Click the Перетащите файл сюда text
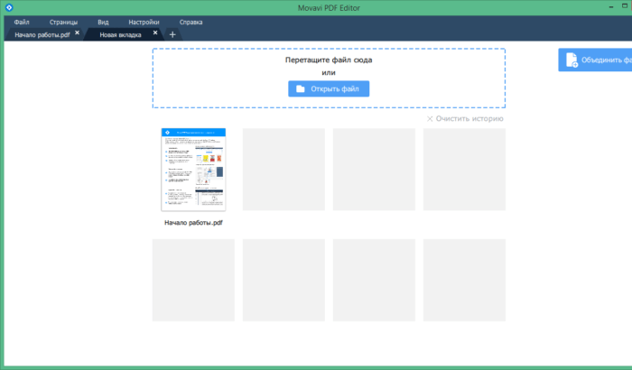The height and width of the screenshot is (370, 632). coord(329,60)
